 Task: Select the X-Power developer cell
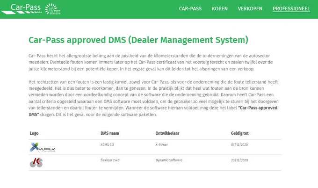(161, 145)
